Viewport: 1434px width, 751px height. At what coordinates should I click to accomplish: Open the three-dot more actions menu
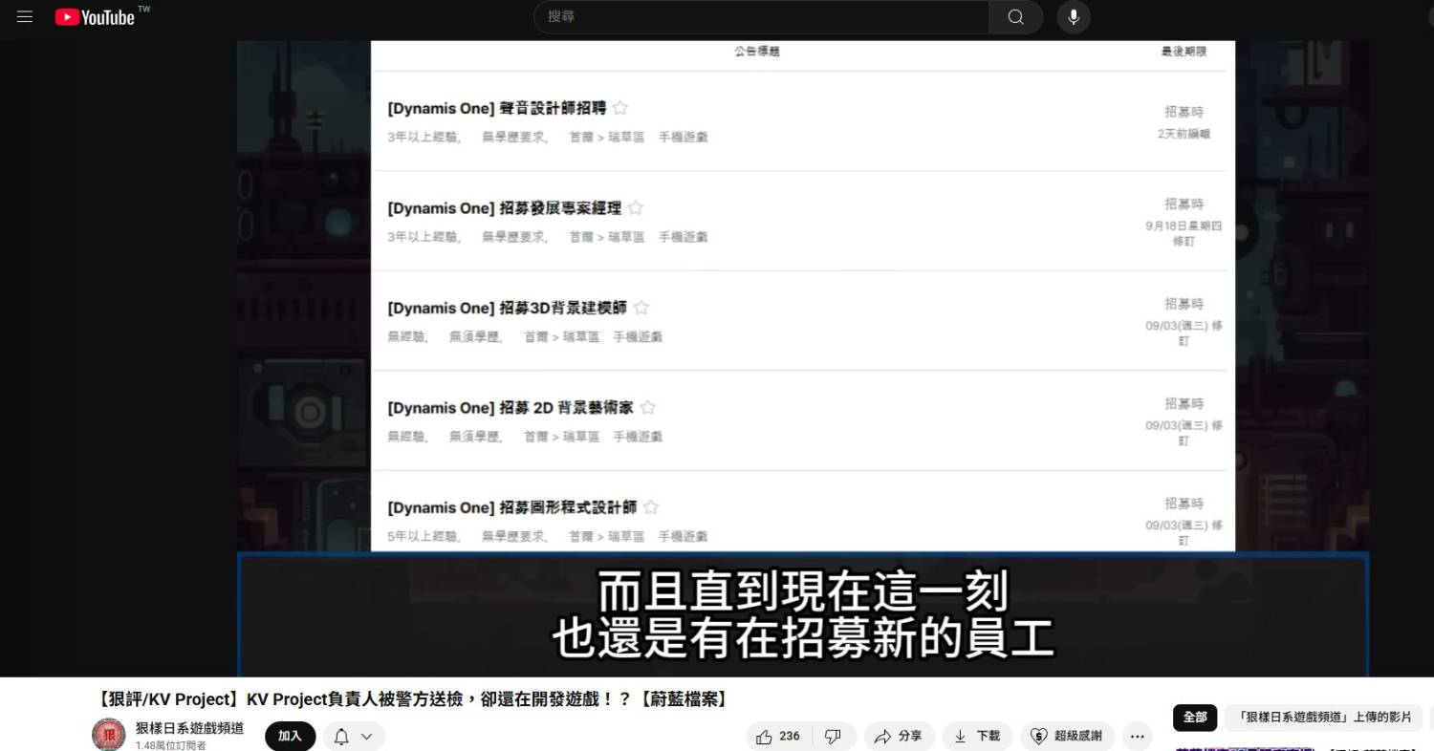[1137, 736]
